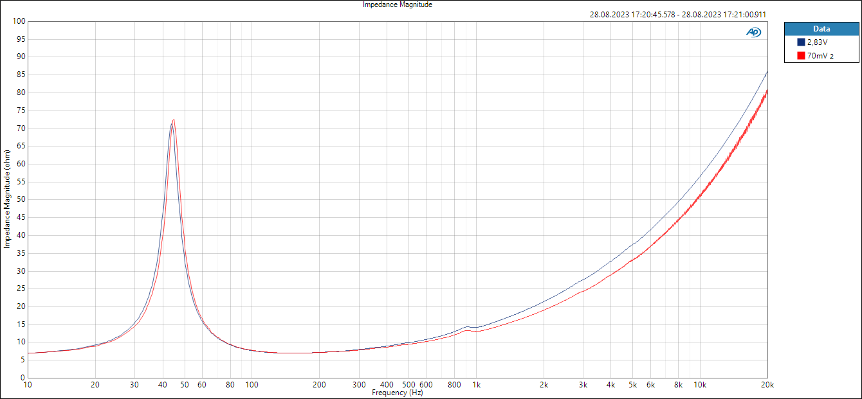Viewport: 862px width, 399px height.
Task: Click the red 70mV legend swatch
Action: (x=802, y=56)
